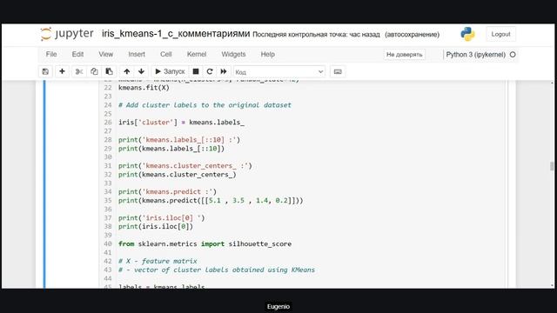Restart kernel and run all icon
This screenshot has height=313, width=557.
click(224, 71)
